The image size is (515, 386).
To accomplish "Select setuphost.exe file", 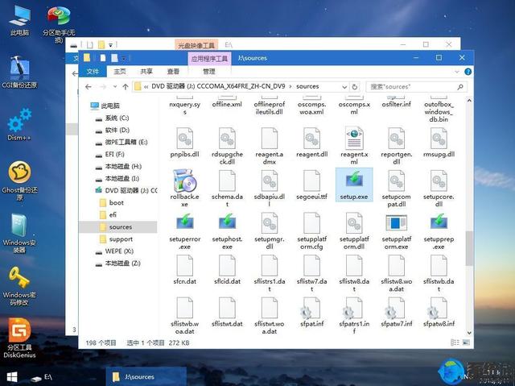I will pyautogui.click(x=227, y=230).
